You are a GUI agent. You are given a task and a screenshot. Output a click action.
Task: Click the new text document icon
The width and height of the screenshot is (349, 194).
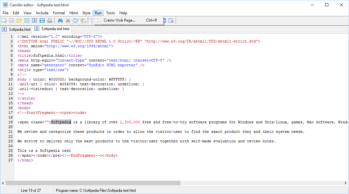point(11,21)
